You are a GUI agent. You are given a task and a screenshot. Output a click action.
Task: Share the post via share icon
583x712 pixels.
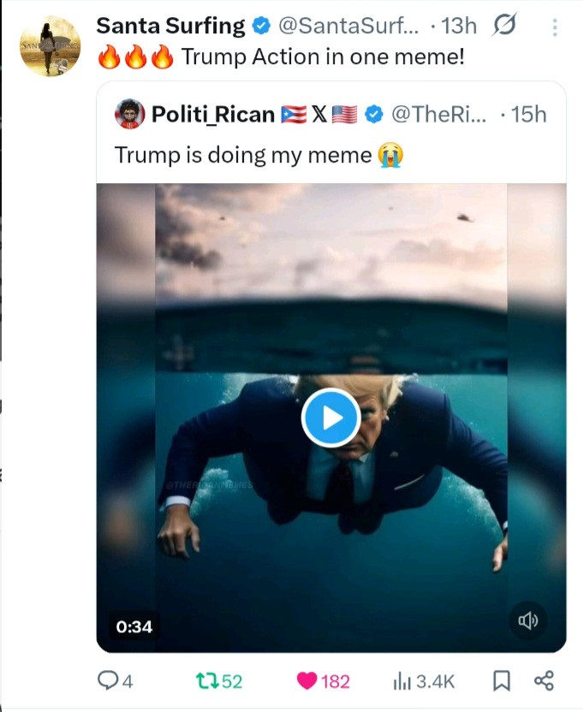[544, 681]
